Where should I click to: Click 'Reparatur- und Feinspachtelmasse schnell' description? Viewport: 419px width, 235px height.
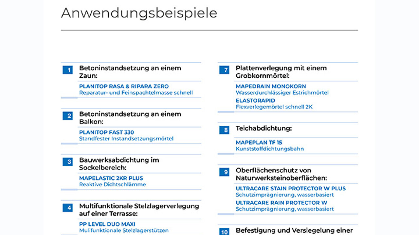136,93
